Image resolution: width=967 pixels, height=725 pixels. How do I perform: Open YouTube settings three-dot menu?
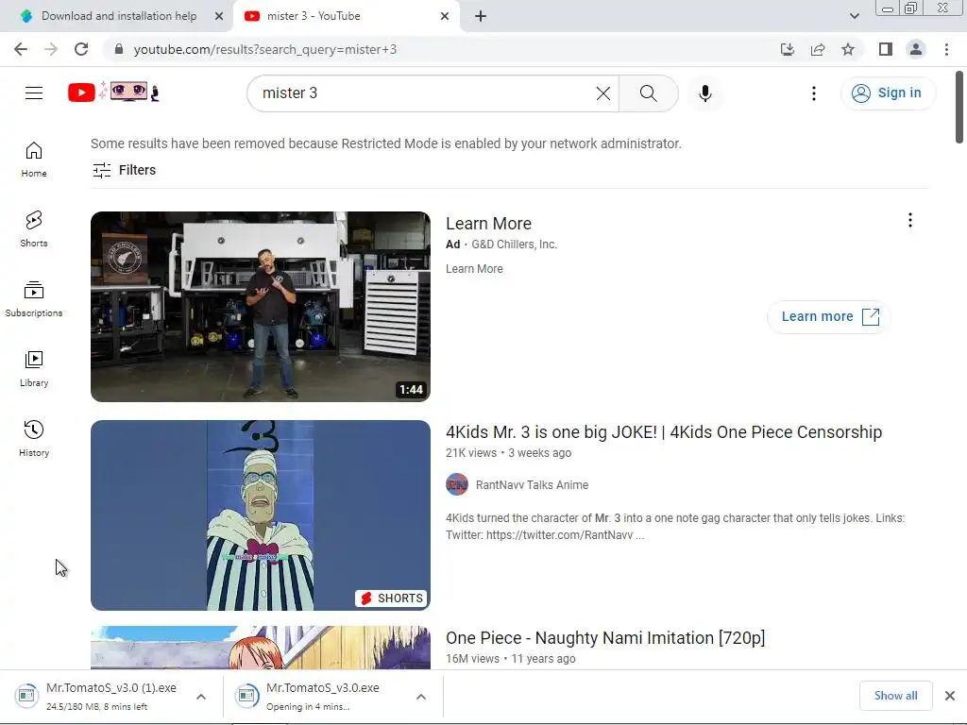click(814, 93)
